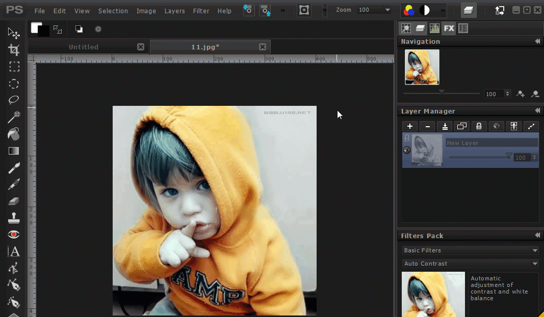Expand the chevron left of Zoom label
The height and width of the screenshot is (317, 544).
(x=325, y=10)
